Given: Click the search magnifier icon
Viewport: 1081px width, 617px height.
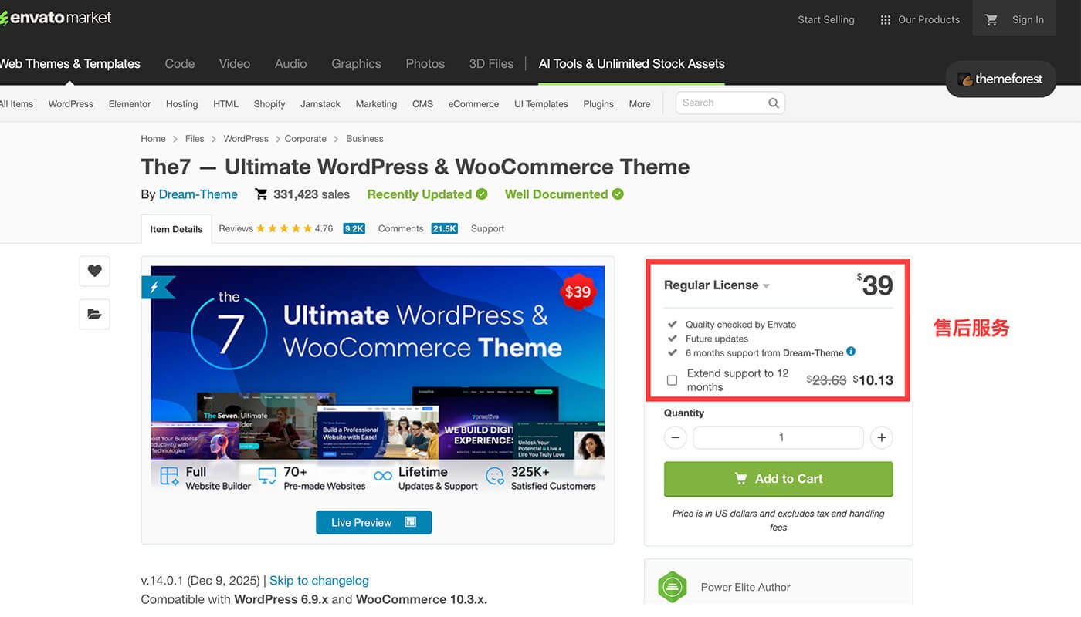Looking at the screenshot, I should pyautogui.click(x=773, y=103).
